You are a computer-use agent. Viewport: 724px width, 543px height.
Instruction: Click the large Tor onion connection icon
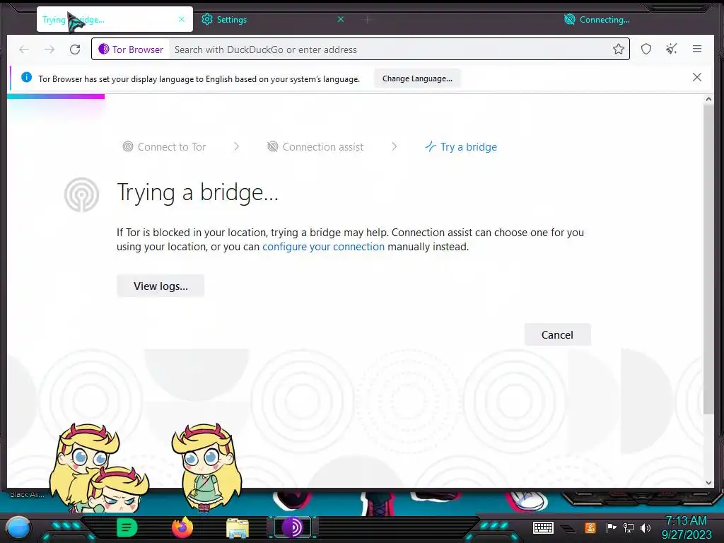pyautogui.click(x=82, y=195)
